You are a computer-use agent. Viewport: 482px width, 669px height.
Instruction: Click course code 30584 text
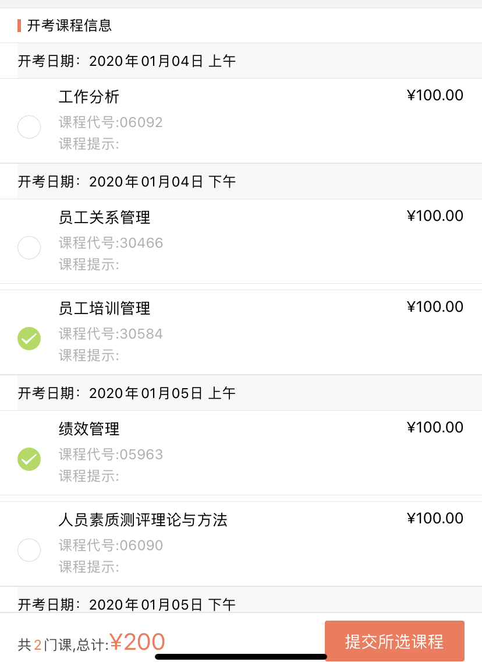pos(111,334)
